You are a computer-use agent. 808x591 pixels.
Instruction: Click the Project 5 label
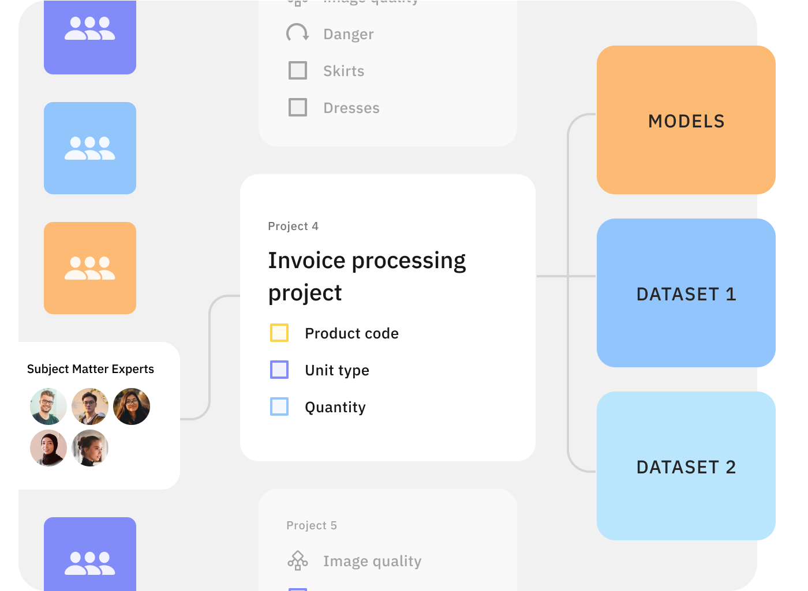click(x=312, y=525)
